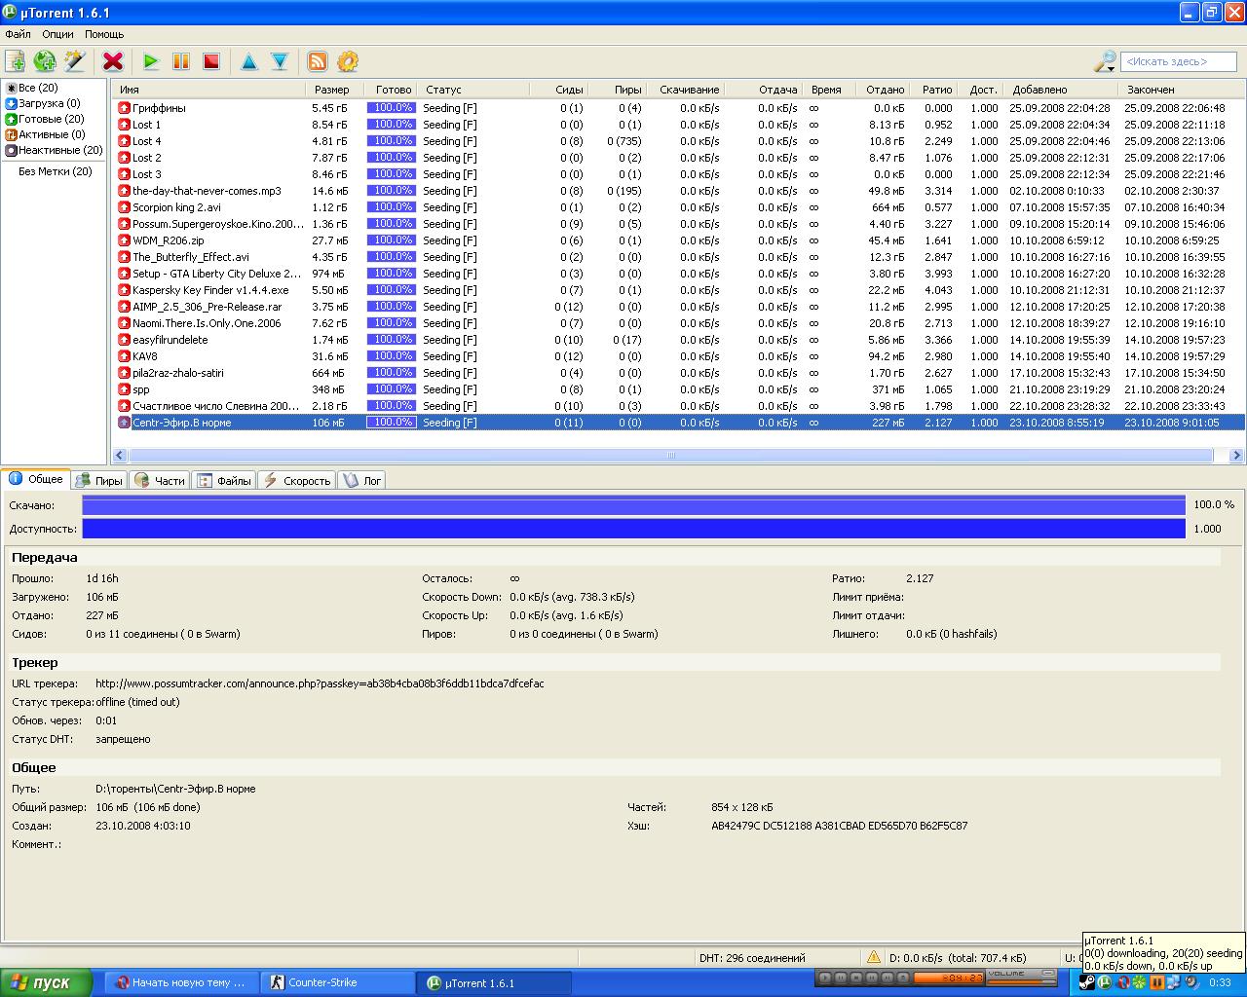Open Create New Torrent wand icon

pos(75,61)
